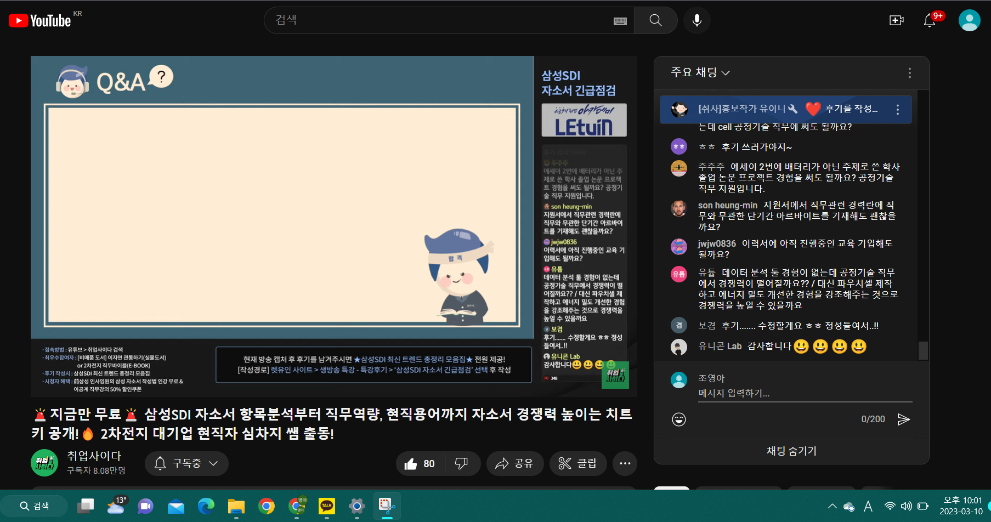Open the YouTube home logo

(40, 20)
